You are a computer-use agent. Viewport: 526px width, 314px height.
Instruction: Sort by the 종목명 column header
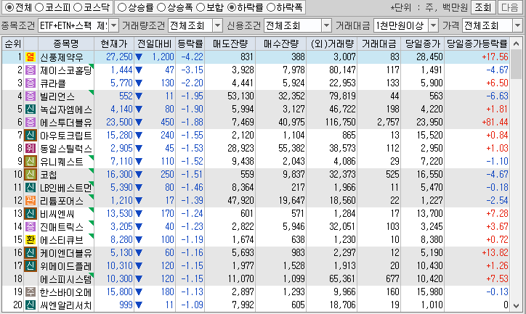pos(65,44)
